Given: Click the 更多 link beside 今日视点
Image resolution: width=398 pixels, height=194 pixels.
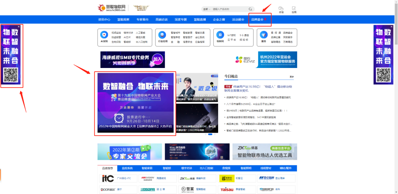Looking at the screenshot, I should tap(291, 77).
